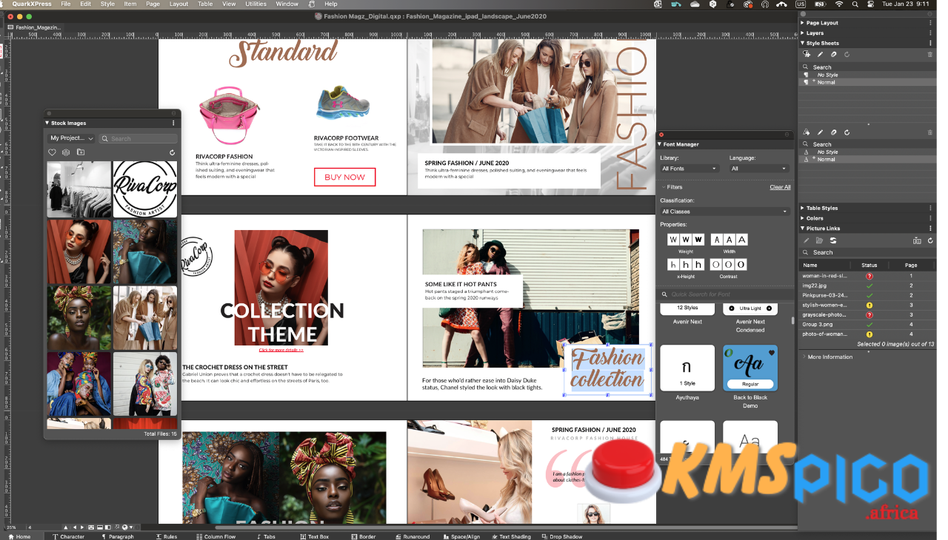
Task: Expand the Page Layout panel
Action: pos(803,23)
